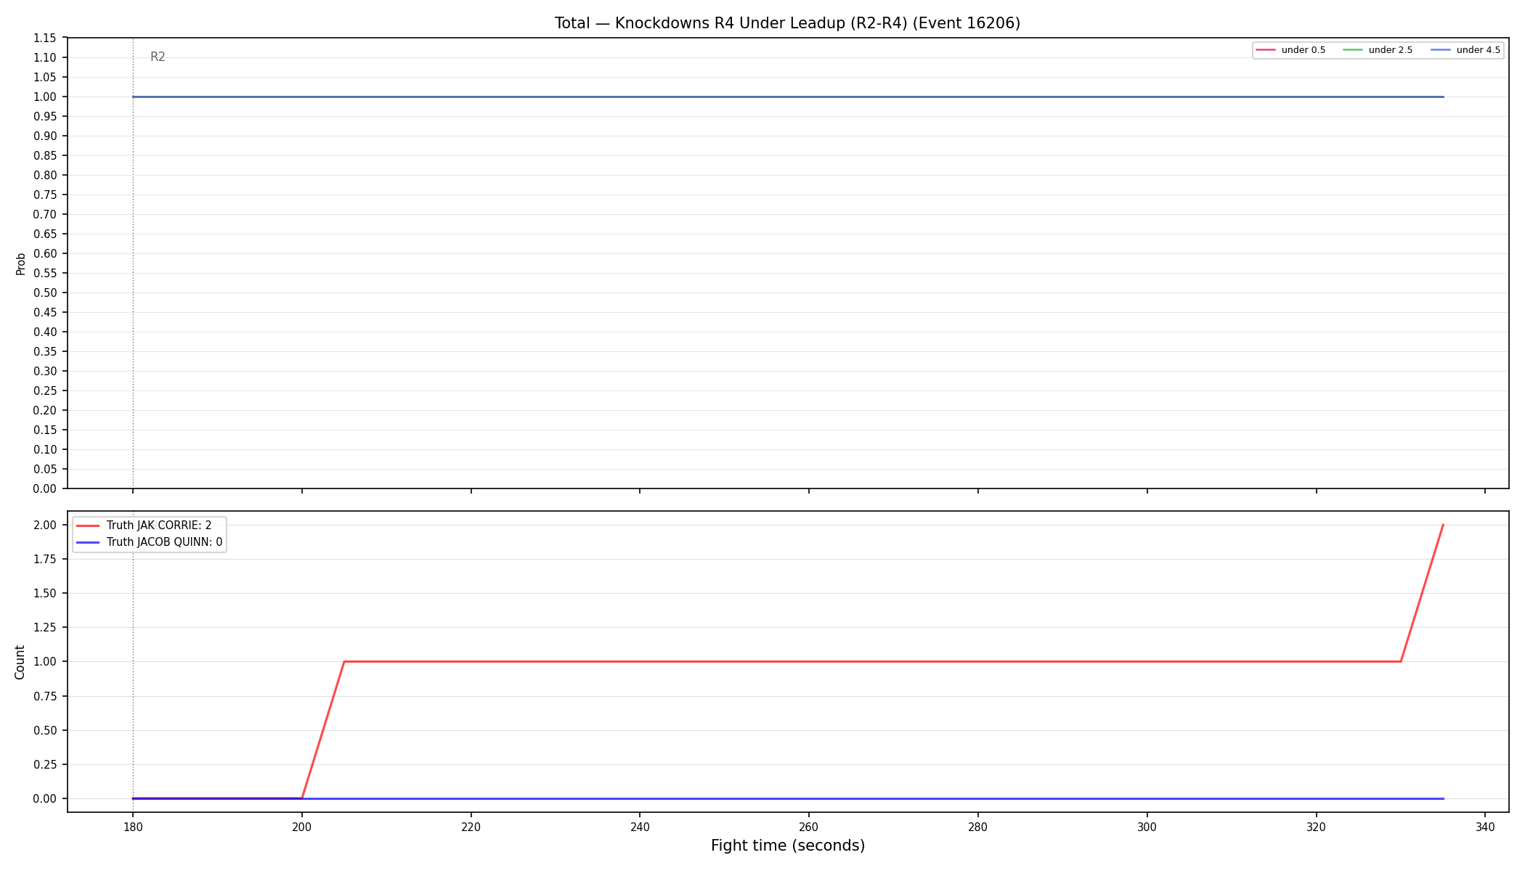Click the 1.15 tick on the Prob axis
The image size is (1525, 871).
click(x=44, y=38)
